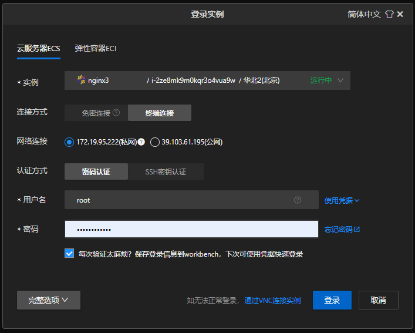Click the external link icon beside 忘记密码
Viewport: 415px width, 333px height.
coord(357,229)
